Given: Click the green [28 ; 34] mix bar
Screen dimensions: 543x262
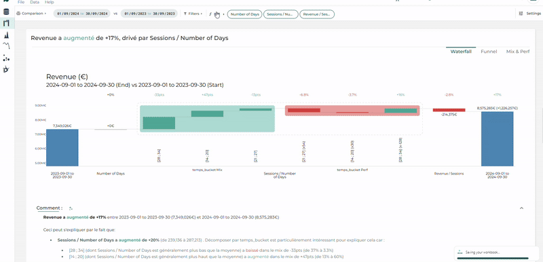Looking at the screenshot, I should (x=159, y=124).
